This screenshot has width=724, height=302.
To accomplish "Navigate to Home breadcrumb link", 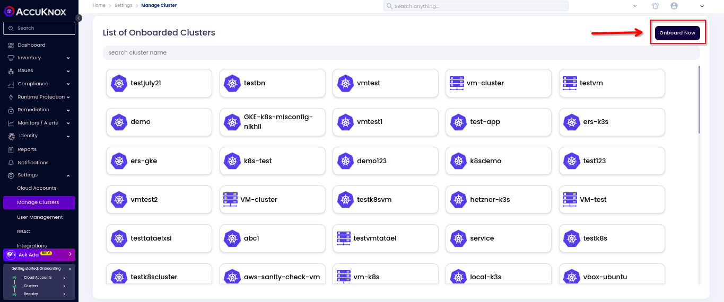I will pyautogui.click(x=99, y=5).
